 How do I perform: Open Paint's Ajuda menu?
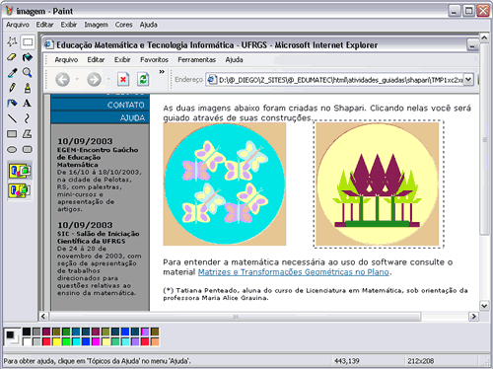coord(148,25)
